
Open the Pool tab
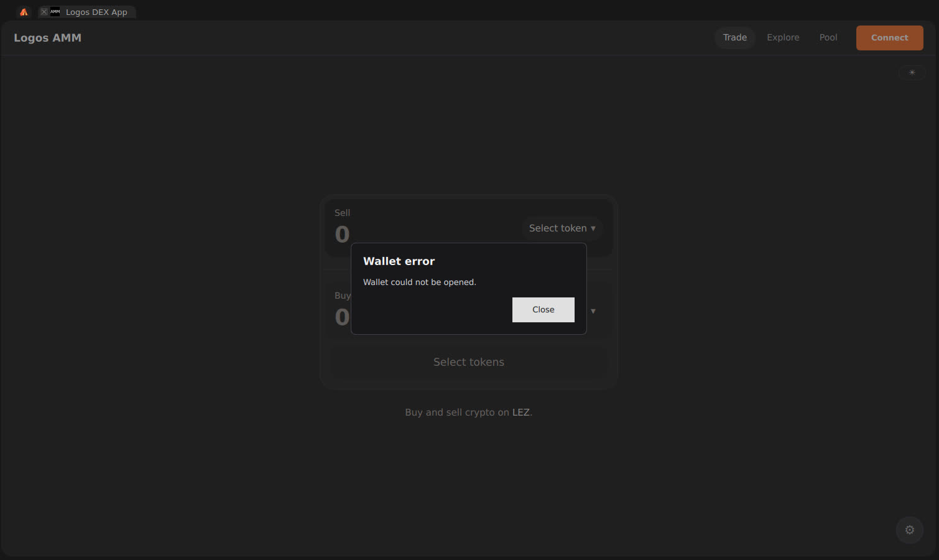click(x=828, y=37)
